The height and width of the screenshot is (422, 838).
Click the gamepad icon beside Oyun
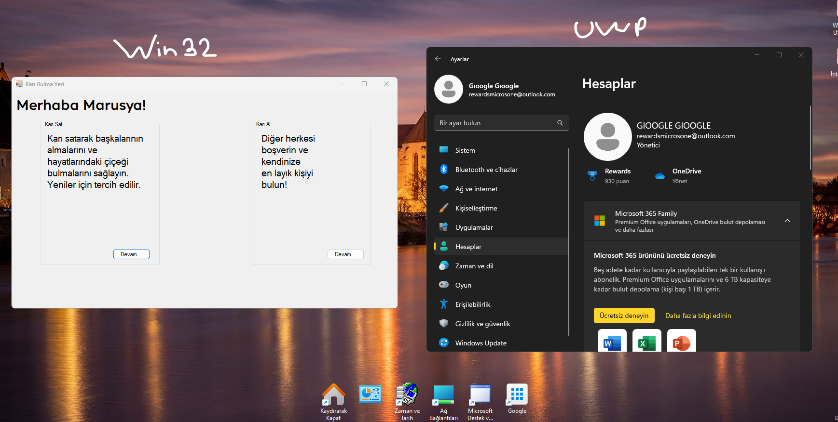pyautogui.click(x=444, y=285)
